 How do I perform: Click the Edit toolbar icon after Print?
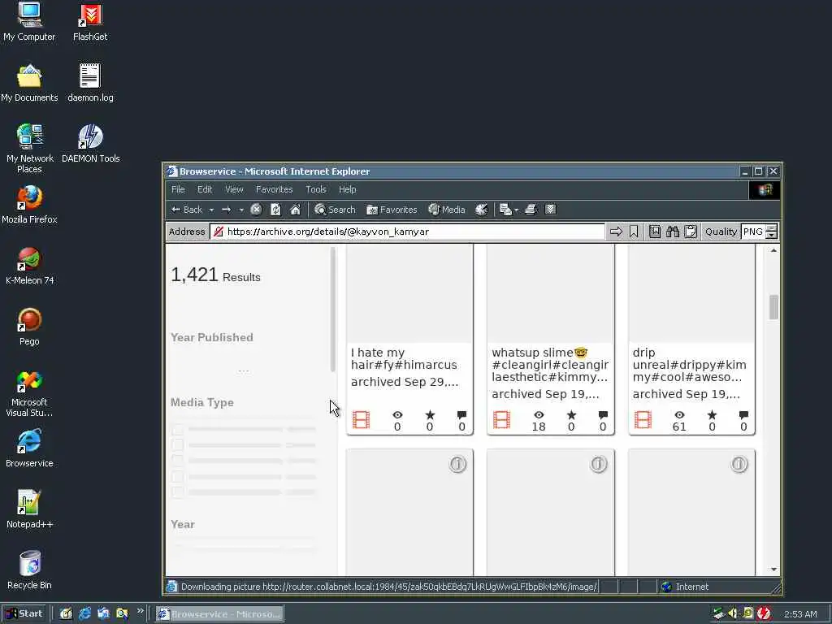coord(550,210)
